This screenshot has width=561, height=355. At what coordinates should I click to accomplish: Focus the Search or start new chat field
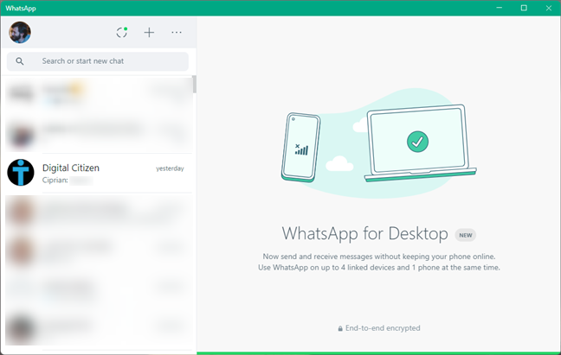[x=98, y=61]
